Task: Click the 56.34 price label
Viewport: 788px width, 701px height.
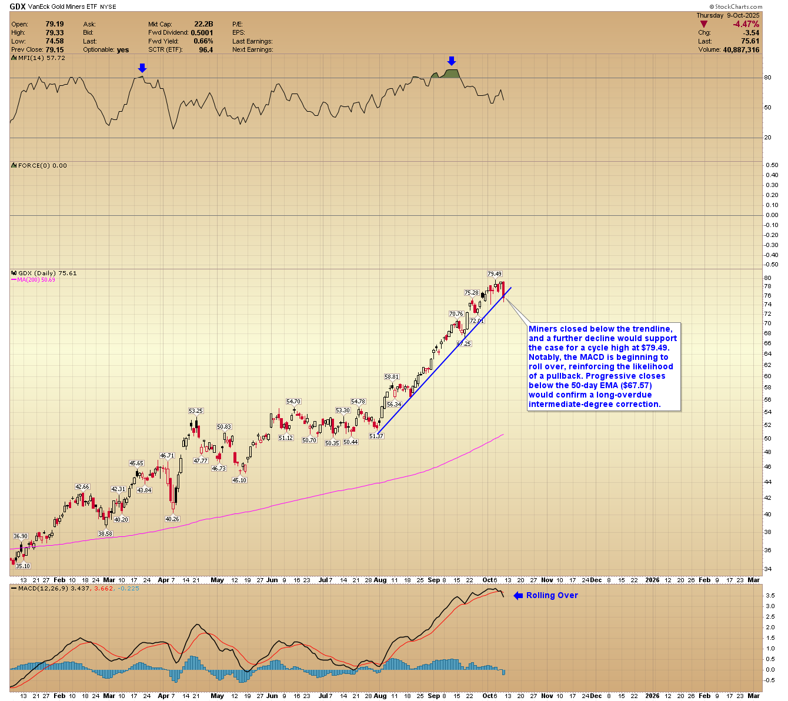Action: coord(394,405)
